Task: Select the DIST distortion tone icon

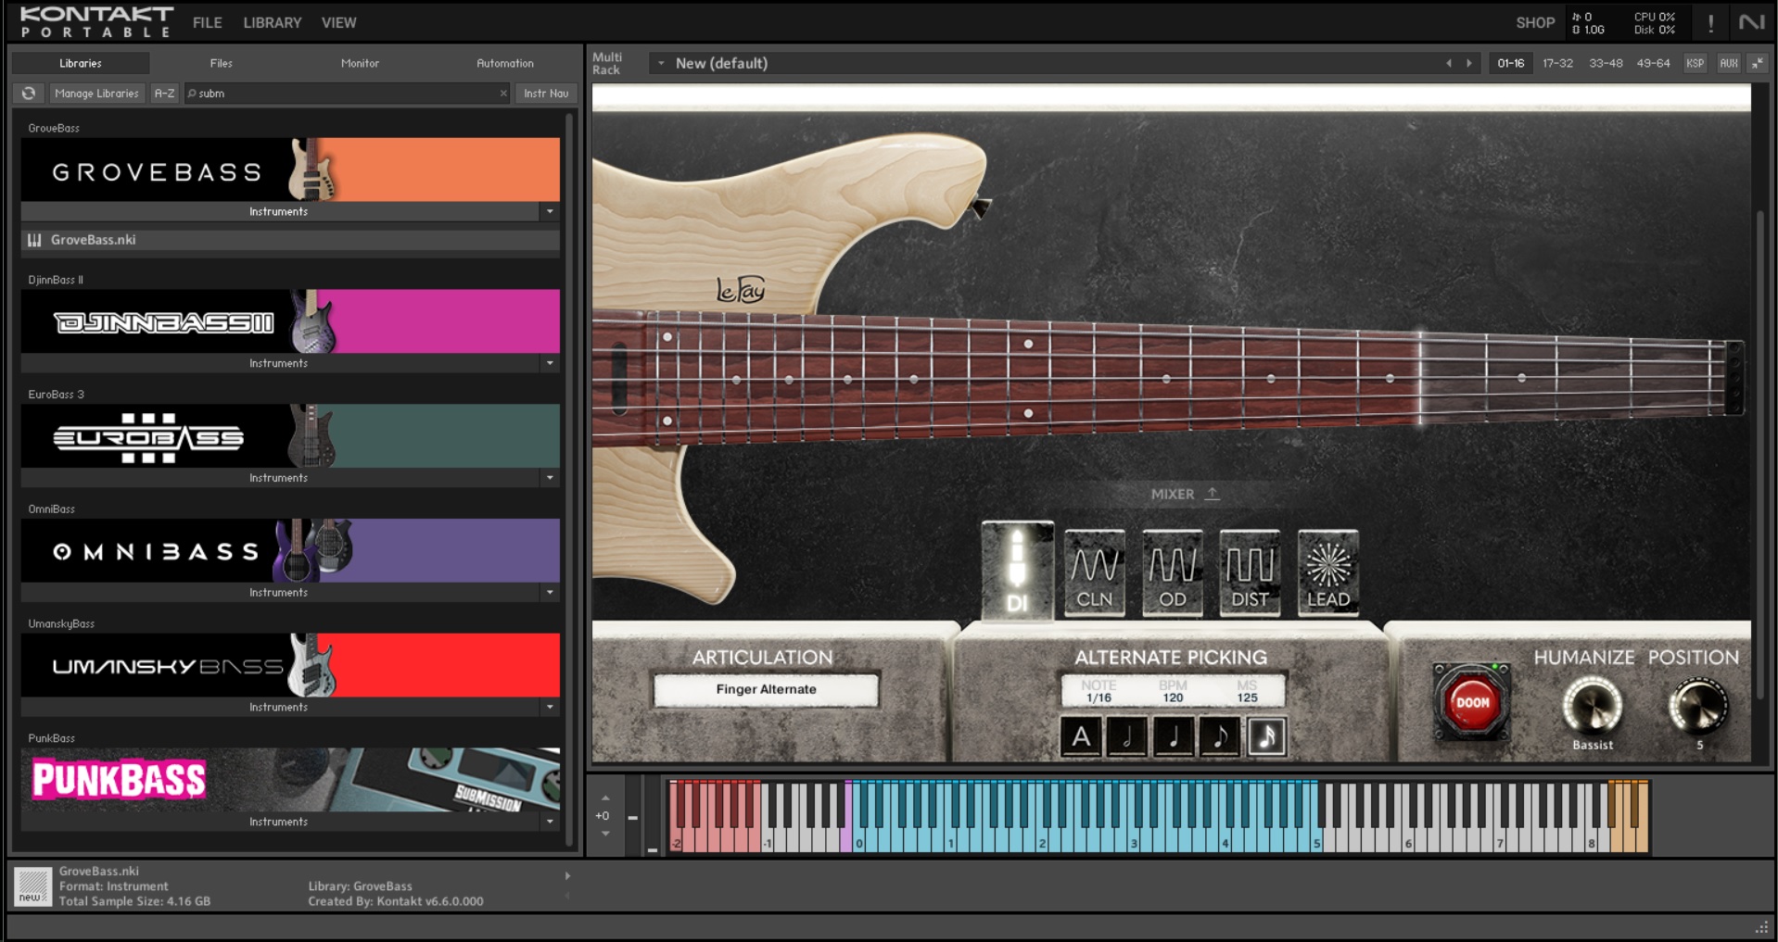Action: [1250, 573]
